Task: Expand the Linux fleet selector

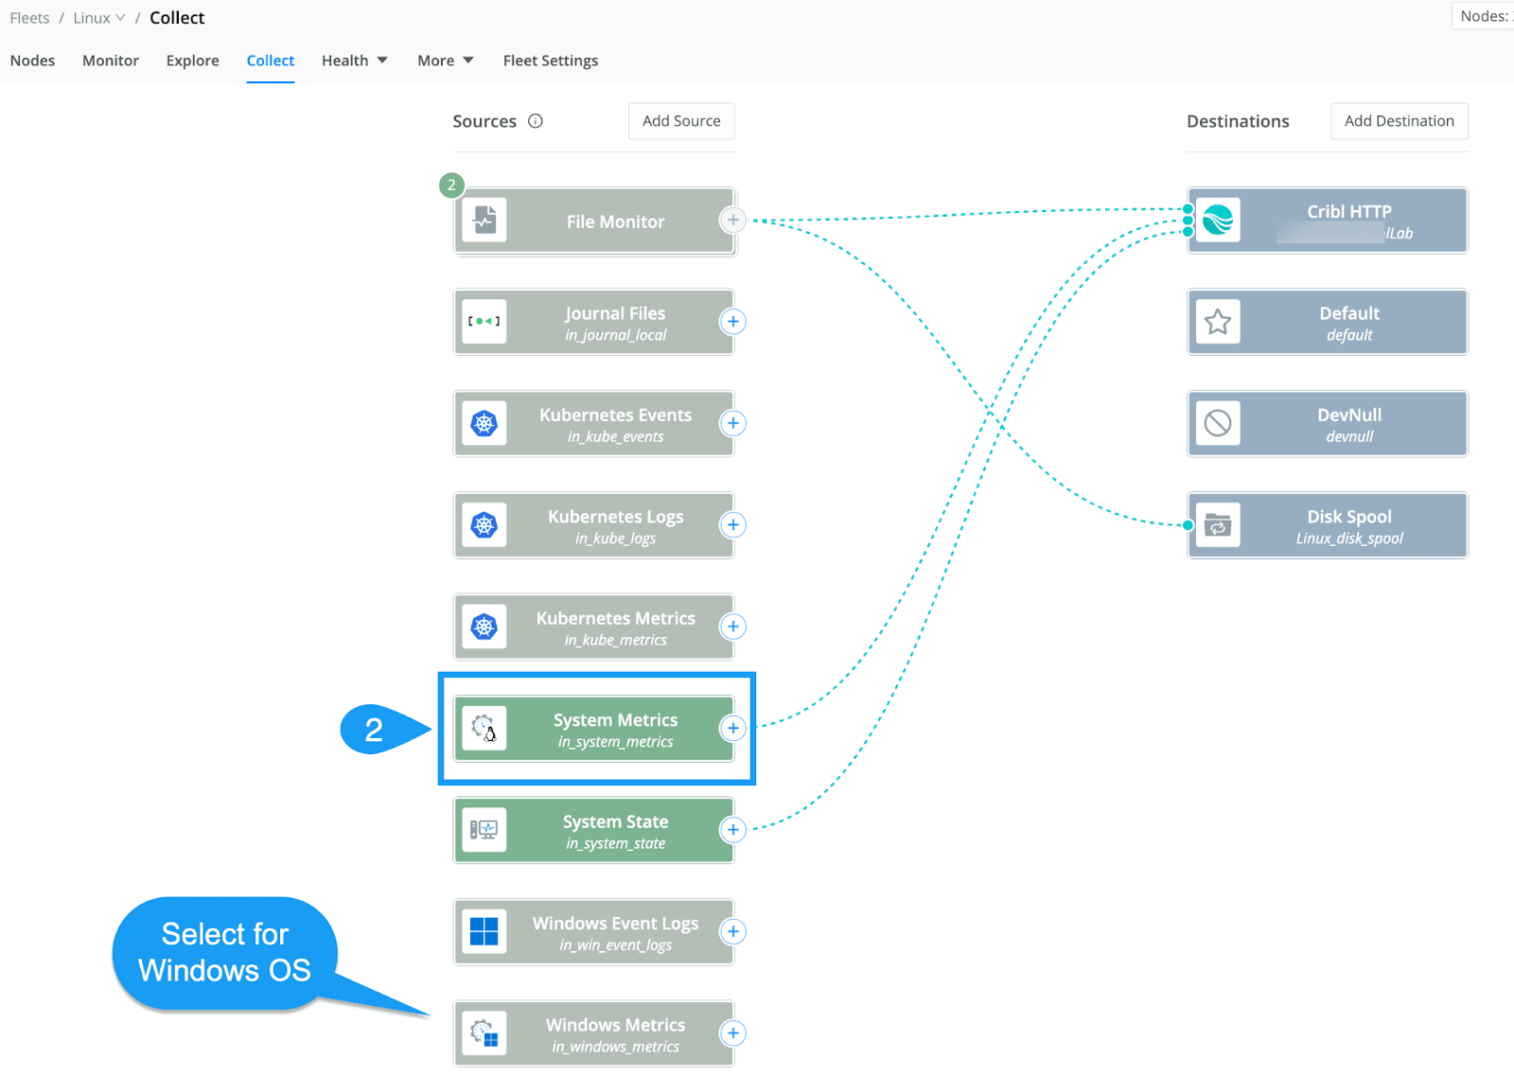Action: [x=99, y=18]
